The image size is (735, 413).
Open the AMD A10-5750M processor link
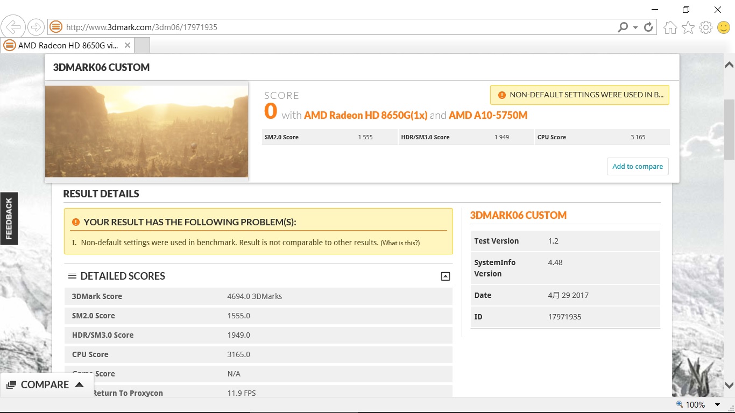[488, 115]
